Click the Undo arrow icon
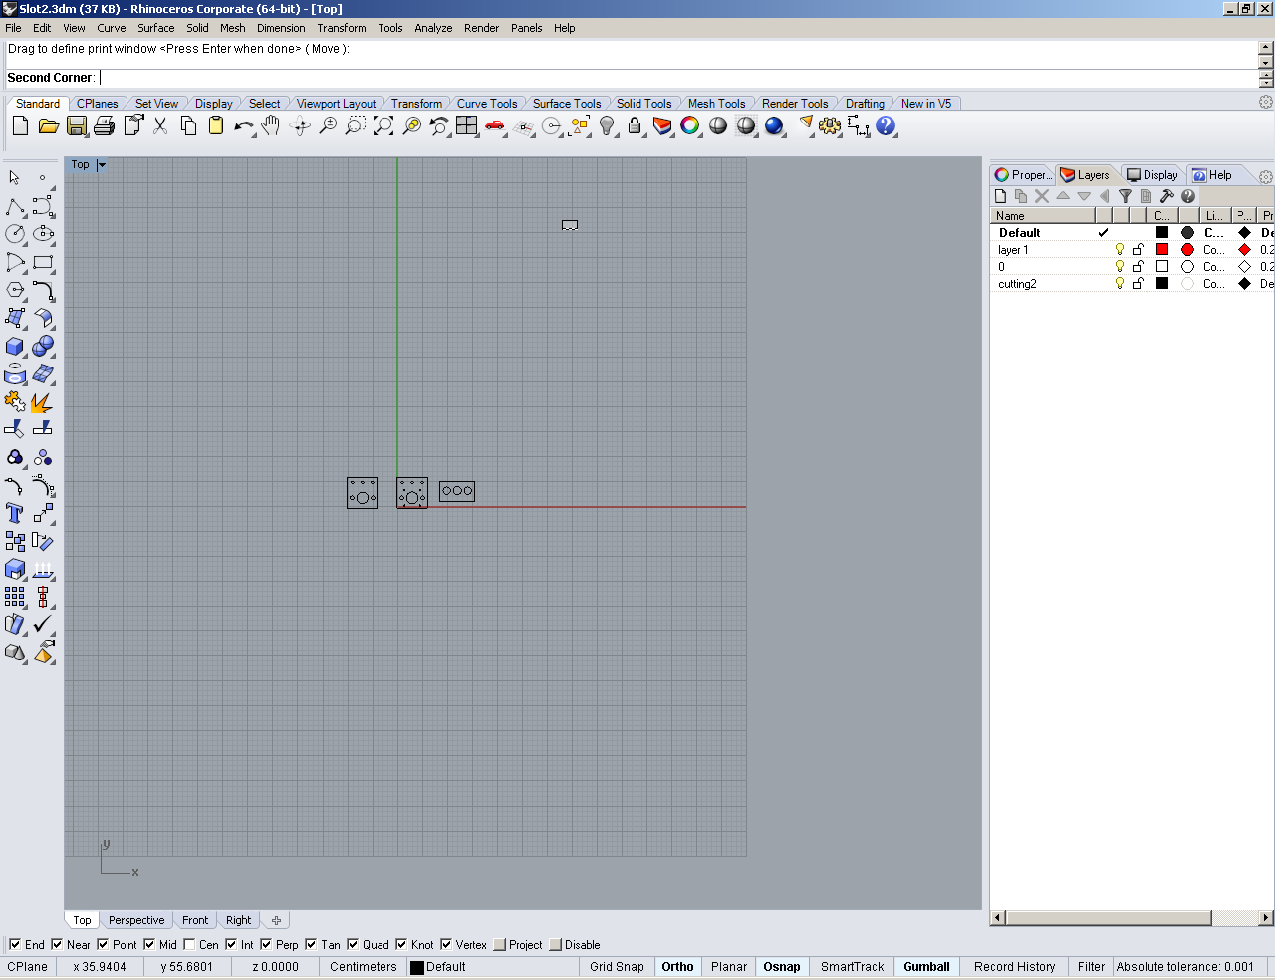This screenshot has height=980, width=1275. [x=242, y=126]
